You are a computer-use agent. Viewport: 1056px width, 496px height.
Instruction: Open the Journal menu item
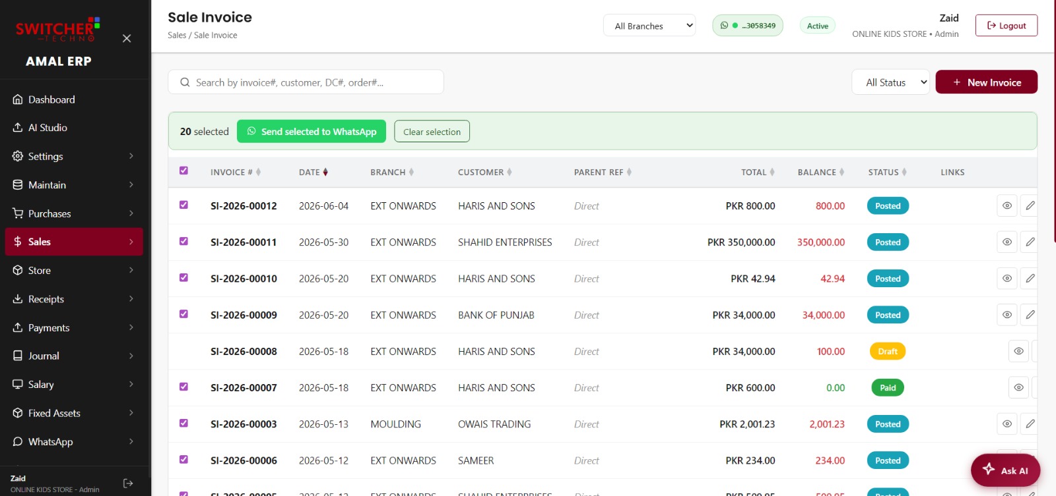point(73,356)
